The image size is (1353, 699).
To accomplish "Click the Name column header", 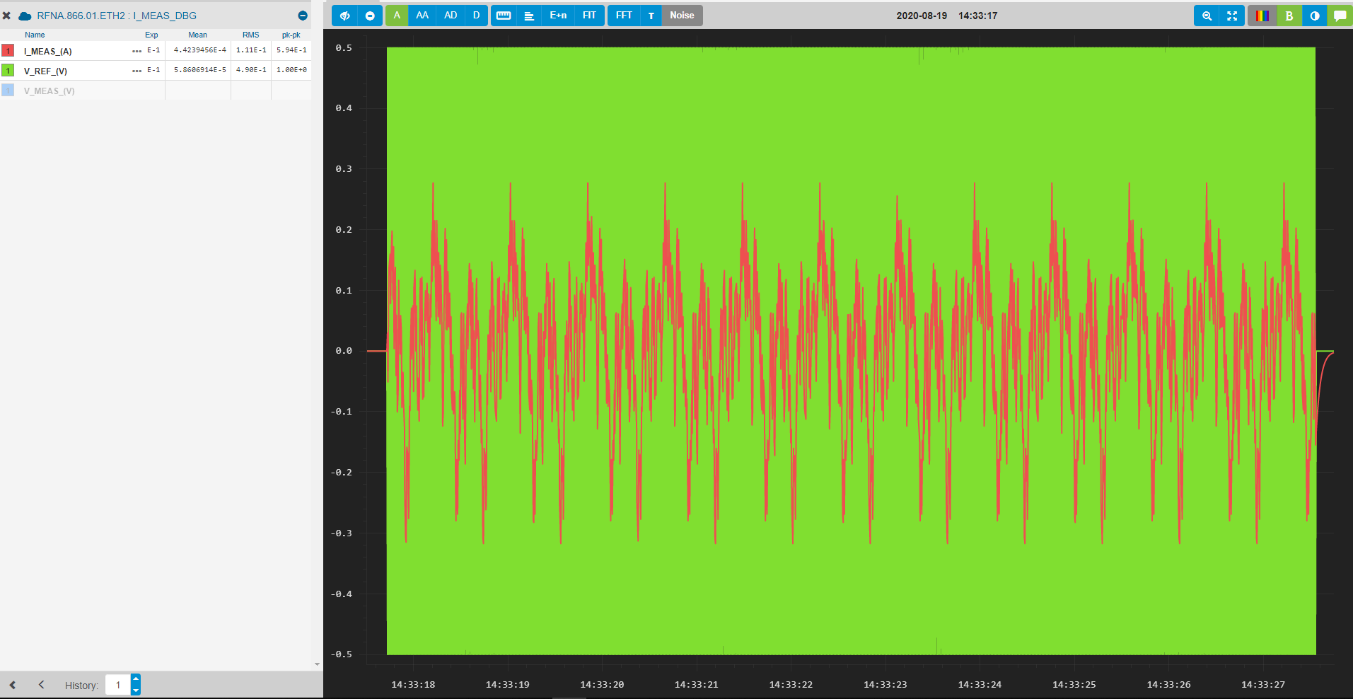I will click(35, 35).
